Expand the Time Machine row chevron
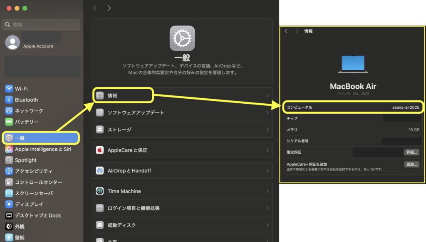This screenshot has height=242, width=426. pyautogui.click(x=267, y=192)
